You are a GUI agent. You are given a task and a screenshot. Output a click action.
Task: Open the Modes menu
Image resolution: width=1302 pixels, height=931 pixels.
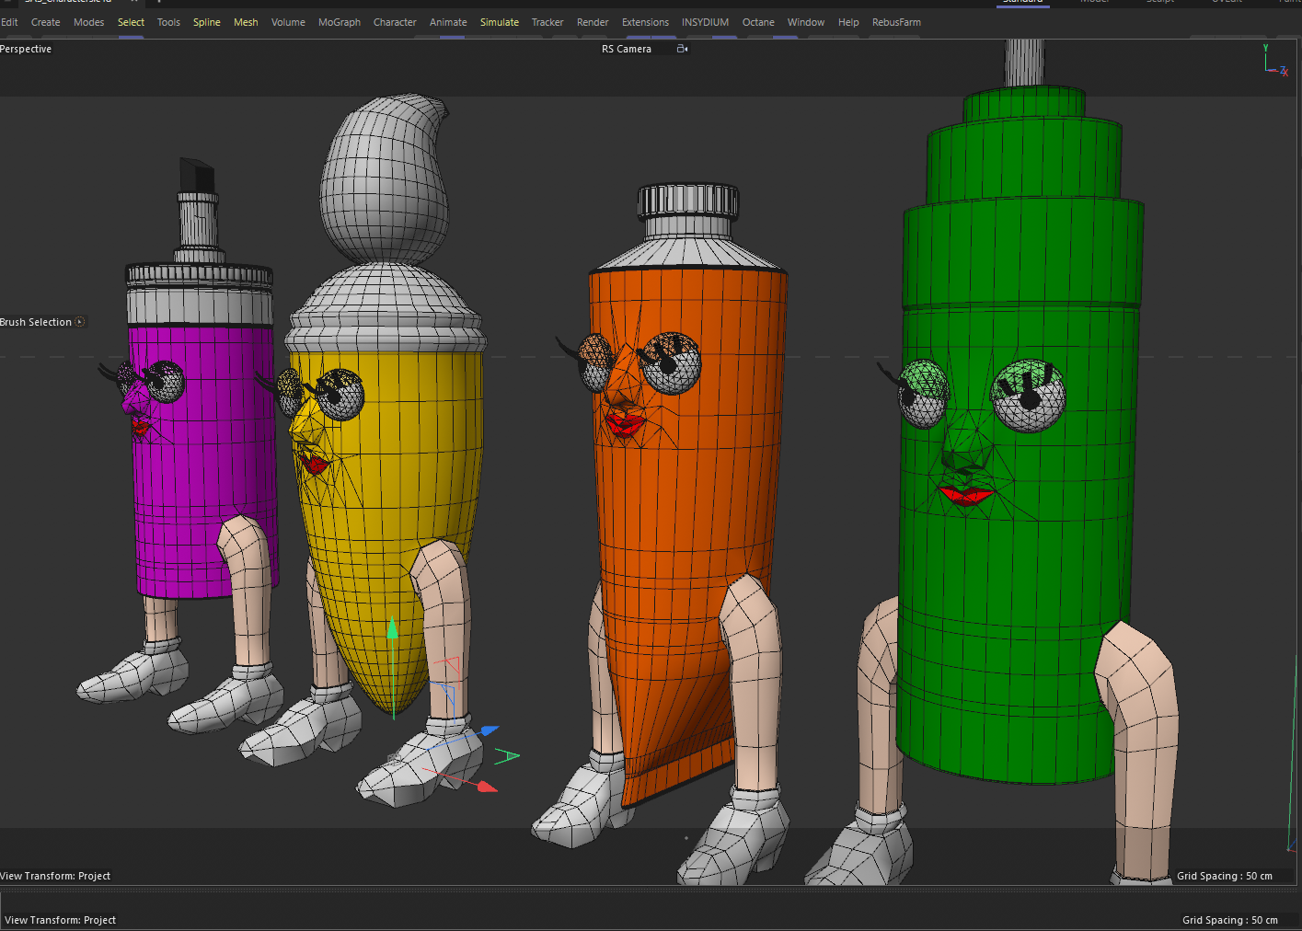point(88,22)
